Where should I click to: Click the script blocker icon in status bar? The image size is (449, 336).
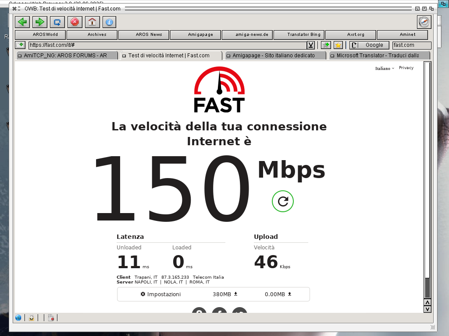pos(51,318)
